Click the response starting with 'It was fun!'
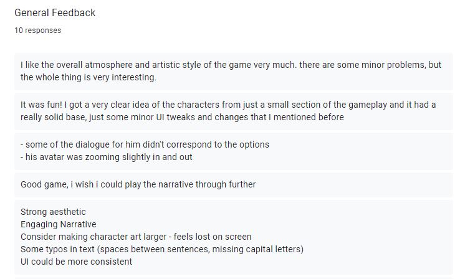This screenshot has width=460, height=279. coord(234,111)
